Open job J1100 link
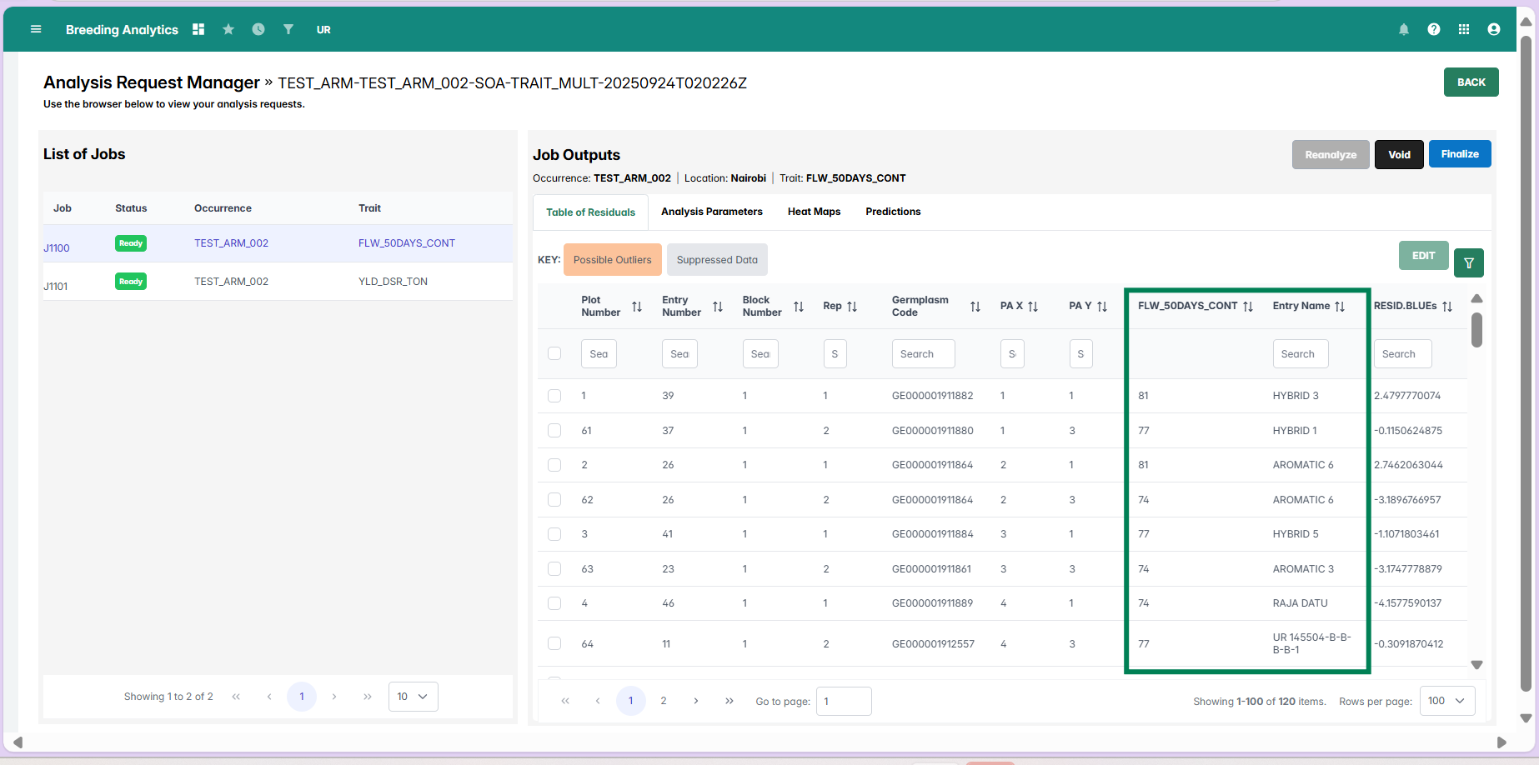The width and height of the screenshot is (1539, 765). (57, 248)
